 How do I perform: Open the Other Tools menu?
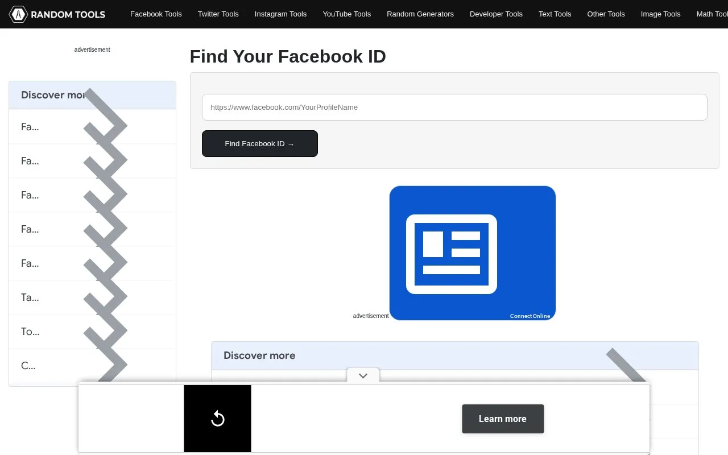pyautogui.click(x=606, y=14)
